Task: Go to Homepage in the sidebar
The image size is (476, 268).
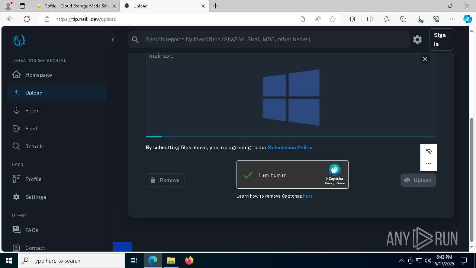Action: coord(57,75)
